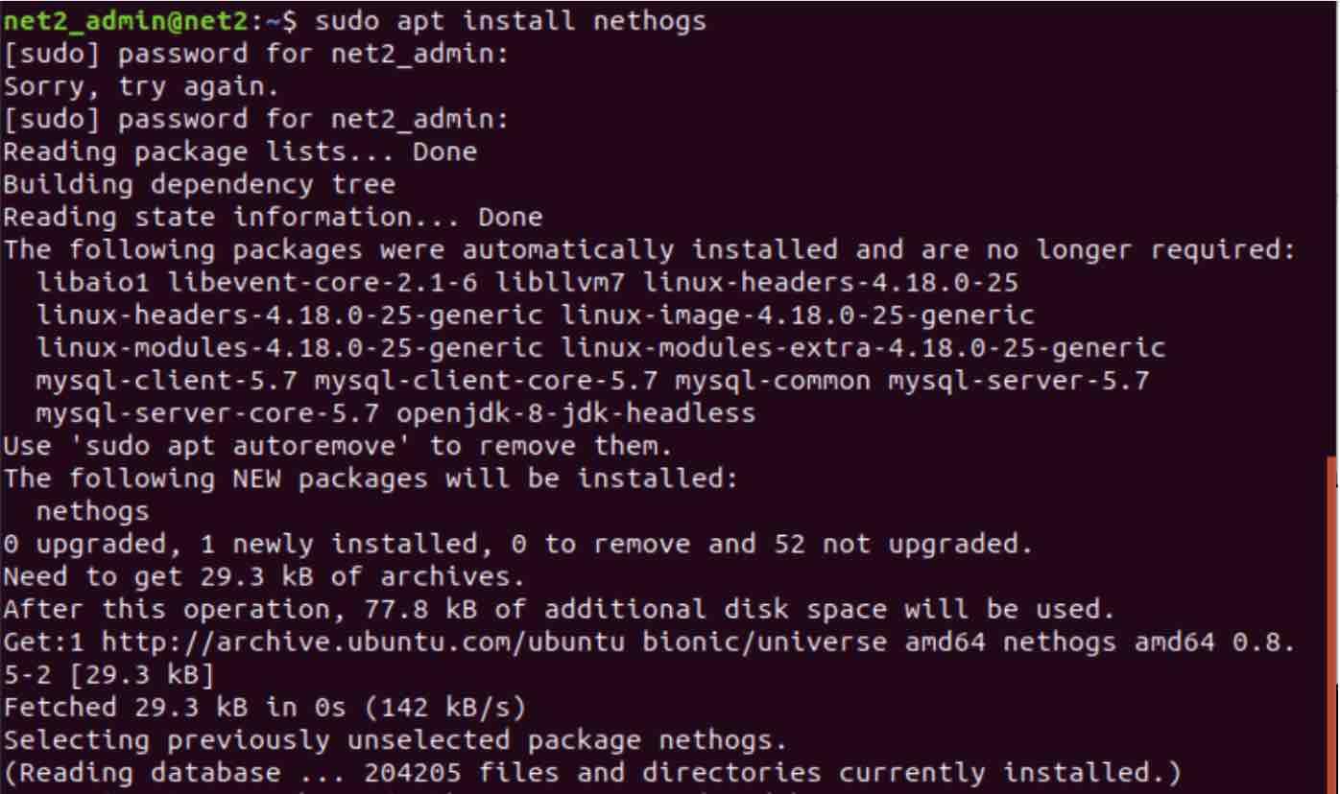Click the linux-modules-extra-4.18.0-25-generic package name
The height and width of the screenshot is (794, 1340).
pyautogui.click(x=863, y=347)
